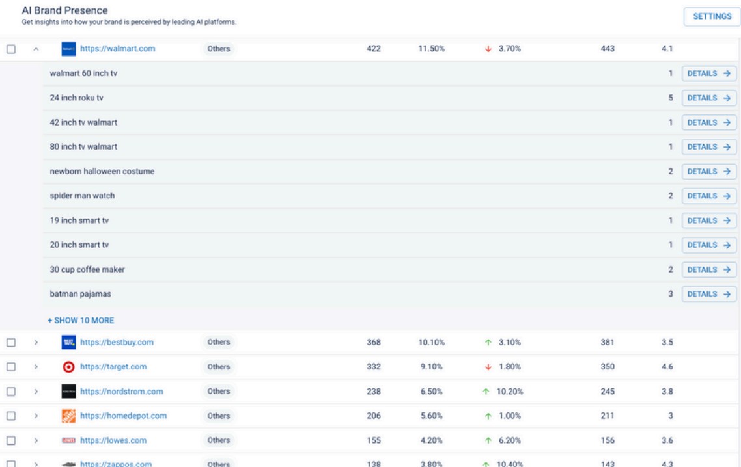Click the Home Depot orange logo icon
The image size is (741, 467).
click(68, 416)
